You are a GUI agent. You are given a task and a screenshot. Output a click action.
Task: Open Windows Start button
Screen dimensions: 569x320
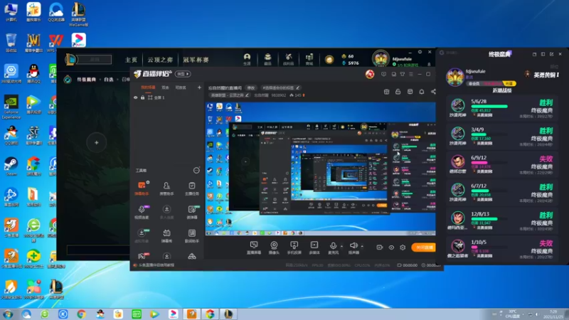point(8,314)
